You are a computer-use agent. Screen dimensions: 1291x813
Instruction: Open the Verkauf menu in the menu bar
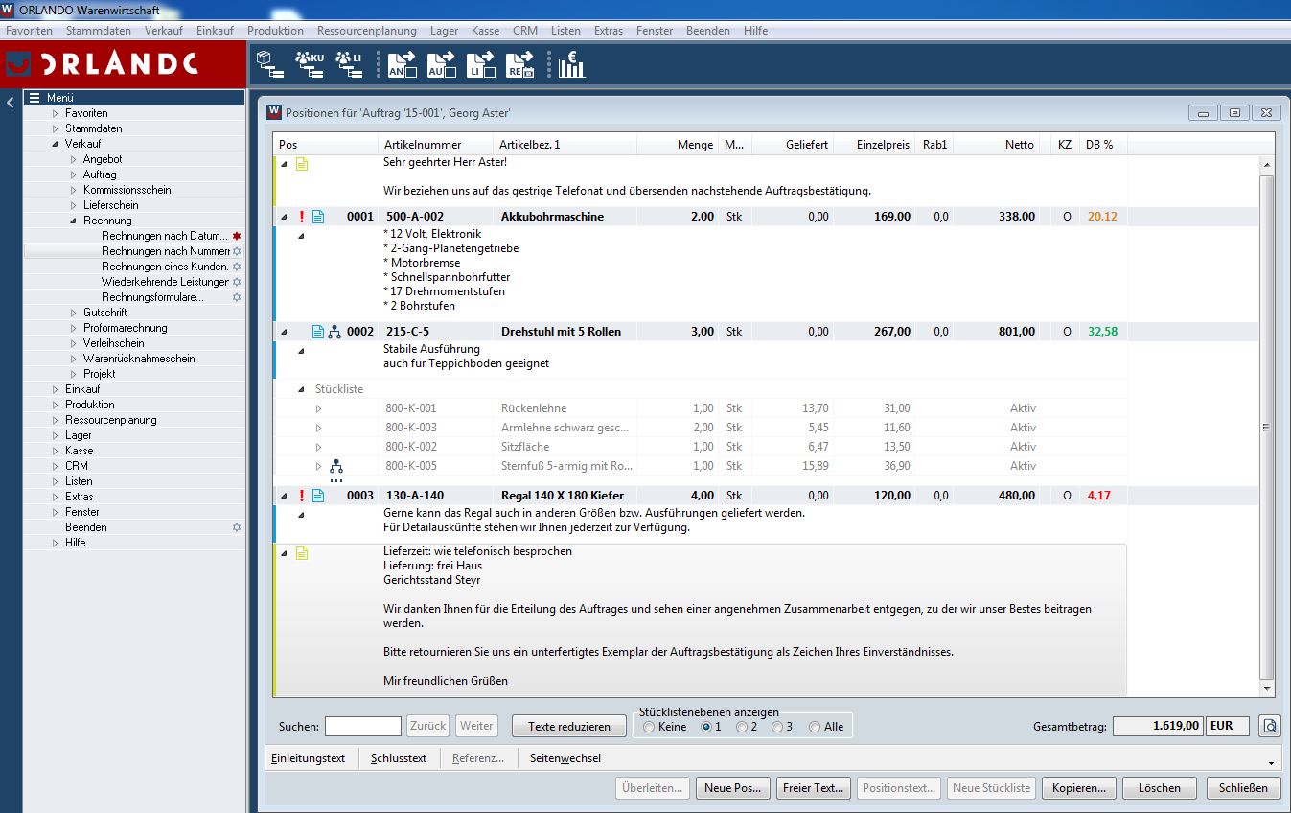tap(164, 31)
